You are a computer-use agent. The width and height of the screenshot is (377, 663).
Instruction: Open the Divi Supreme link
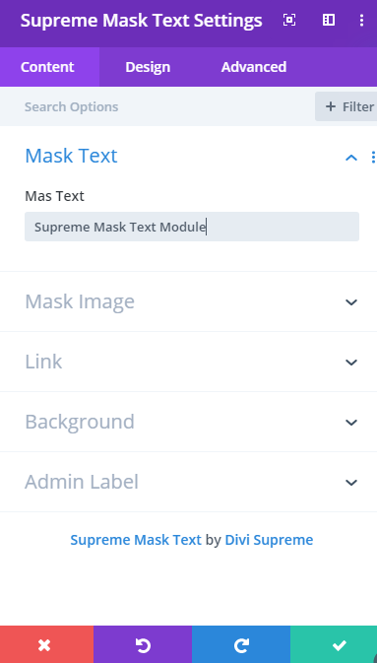coord(269,540)
